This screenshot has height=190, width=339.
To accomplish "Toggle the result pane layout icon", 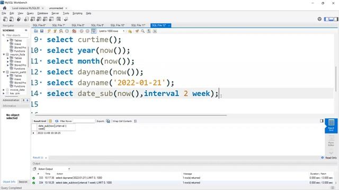I will [x=322, y=121].
